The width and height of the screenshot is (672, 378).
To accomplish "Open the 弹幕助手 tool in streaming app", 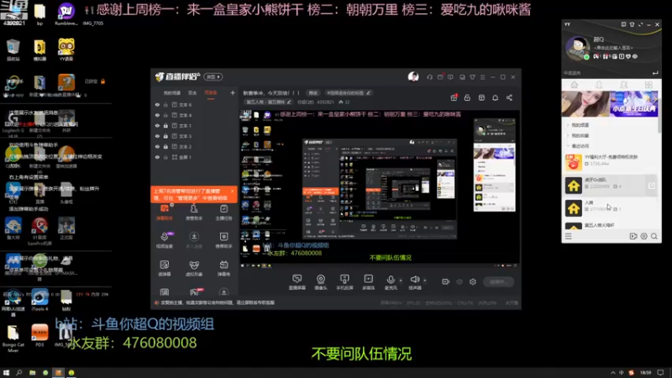I will point(165,213).
